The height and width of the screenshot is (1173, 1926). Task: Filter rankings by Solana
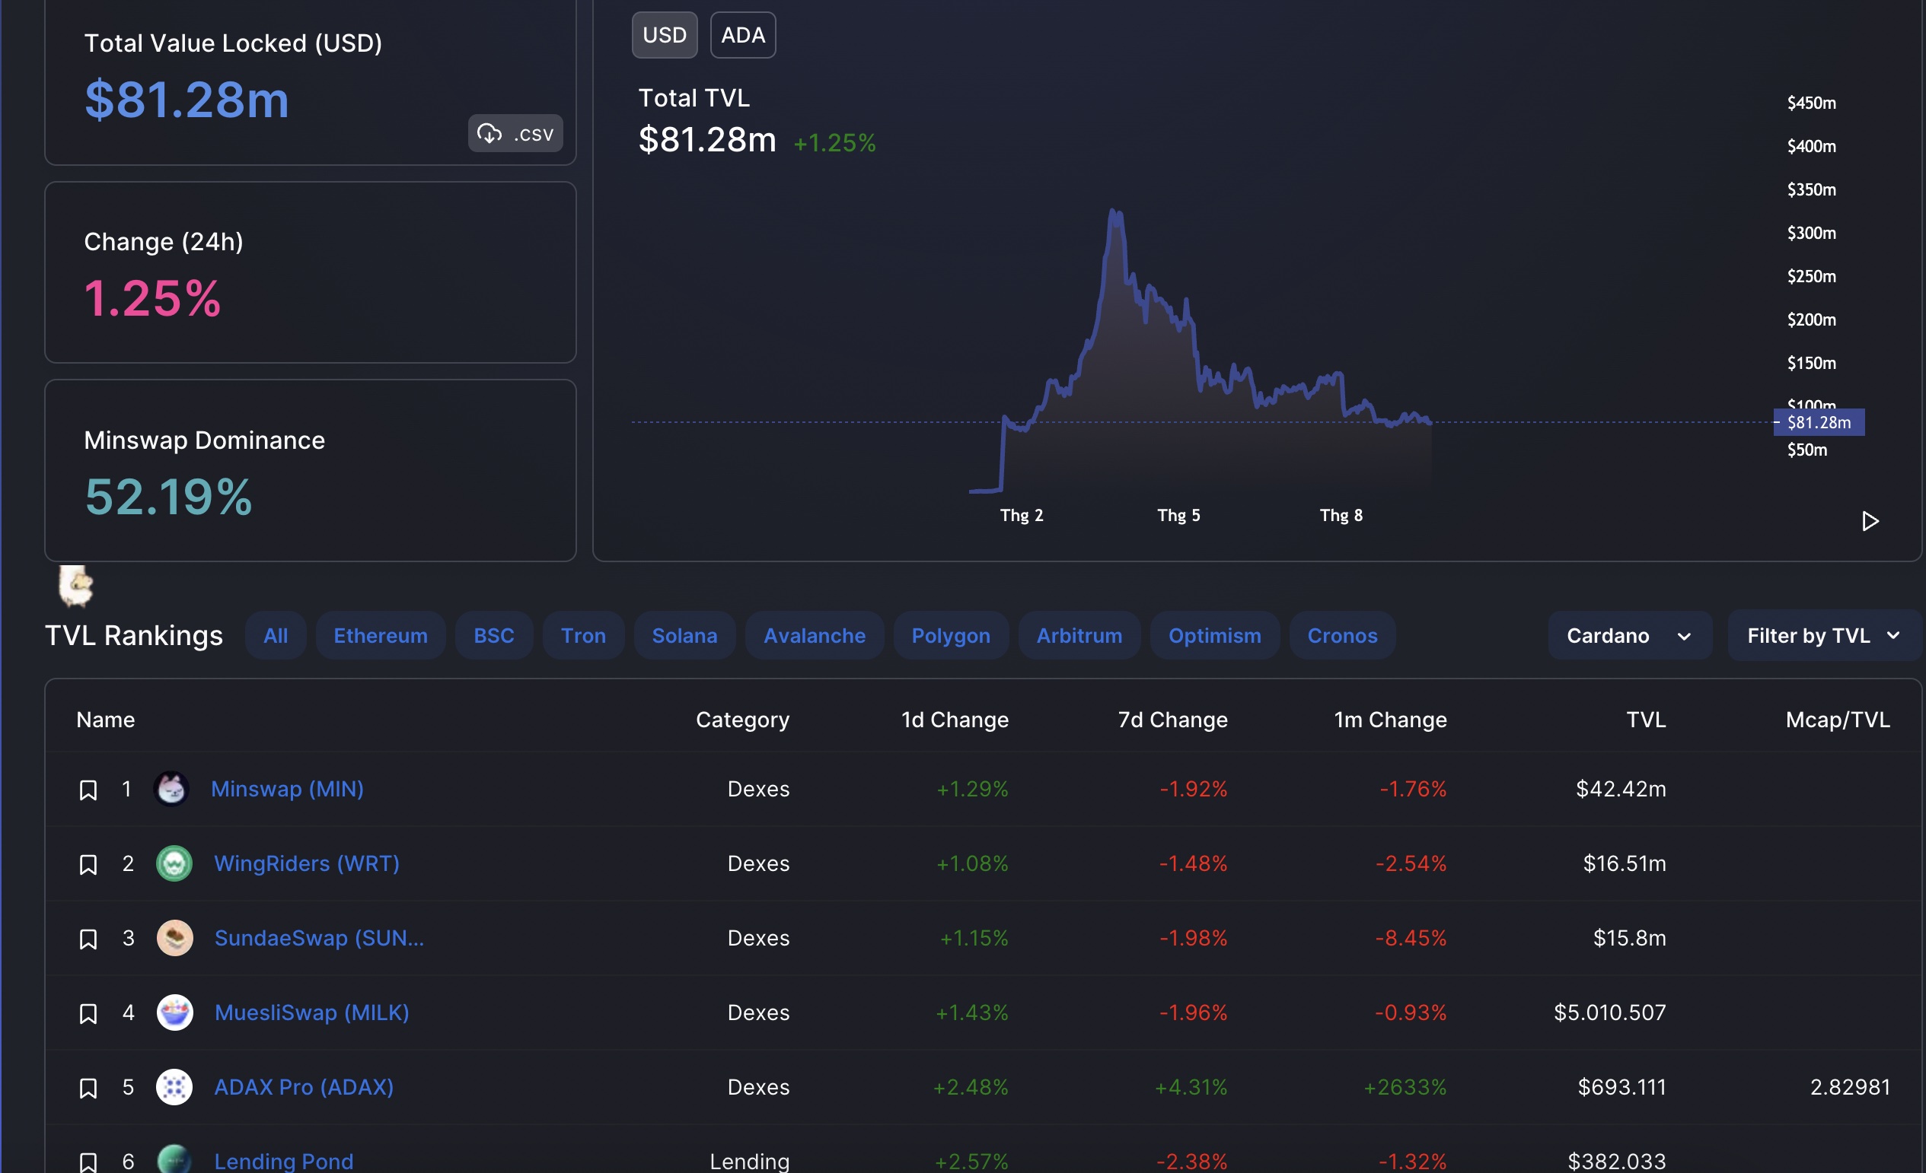pos(684,636)
